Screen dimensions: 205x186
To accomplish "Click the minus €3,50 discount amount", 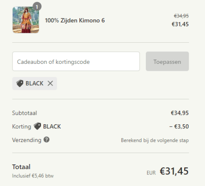I will click(x=179, y=126).
